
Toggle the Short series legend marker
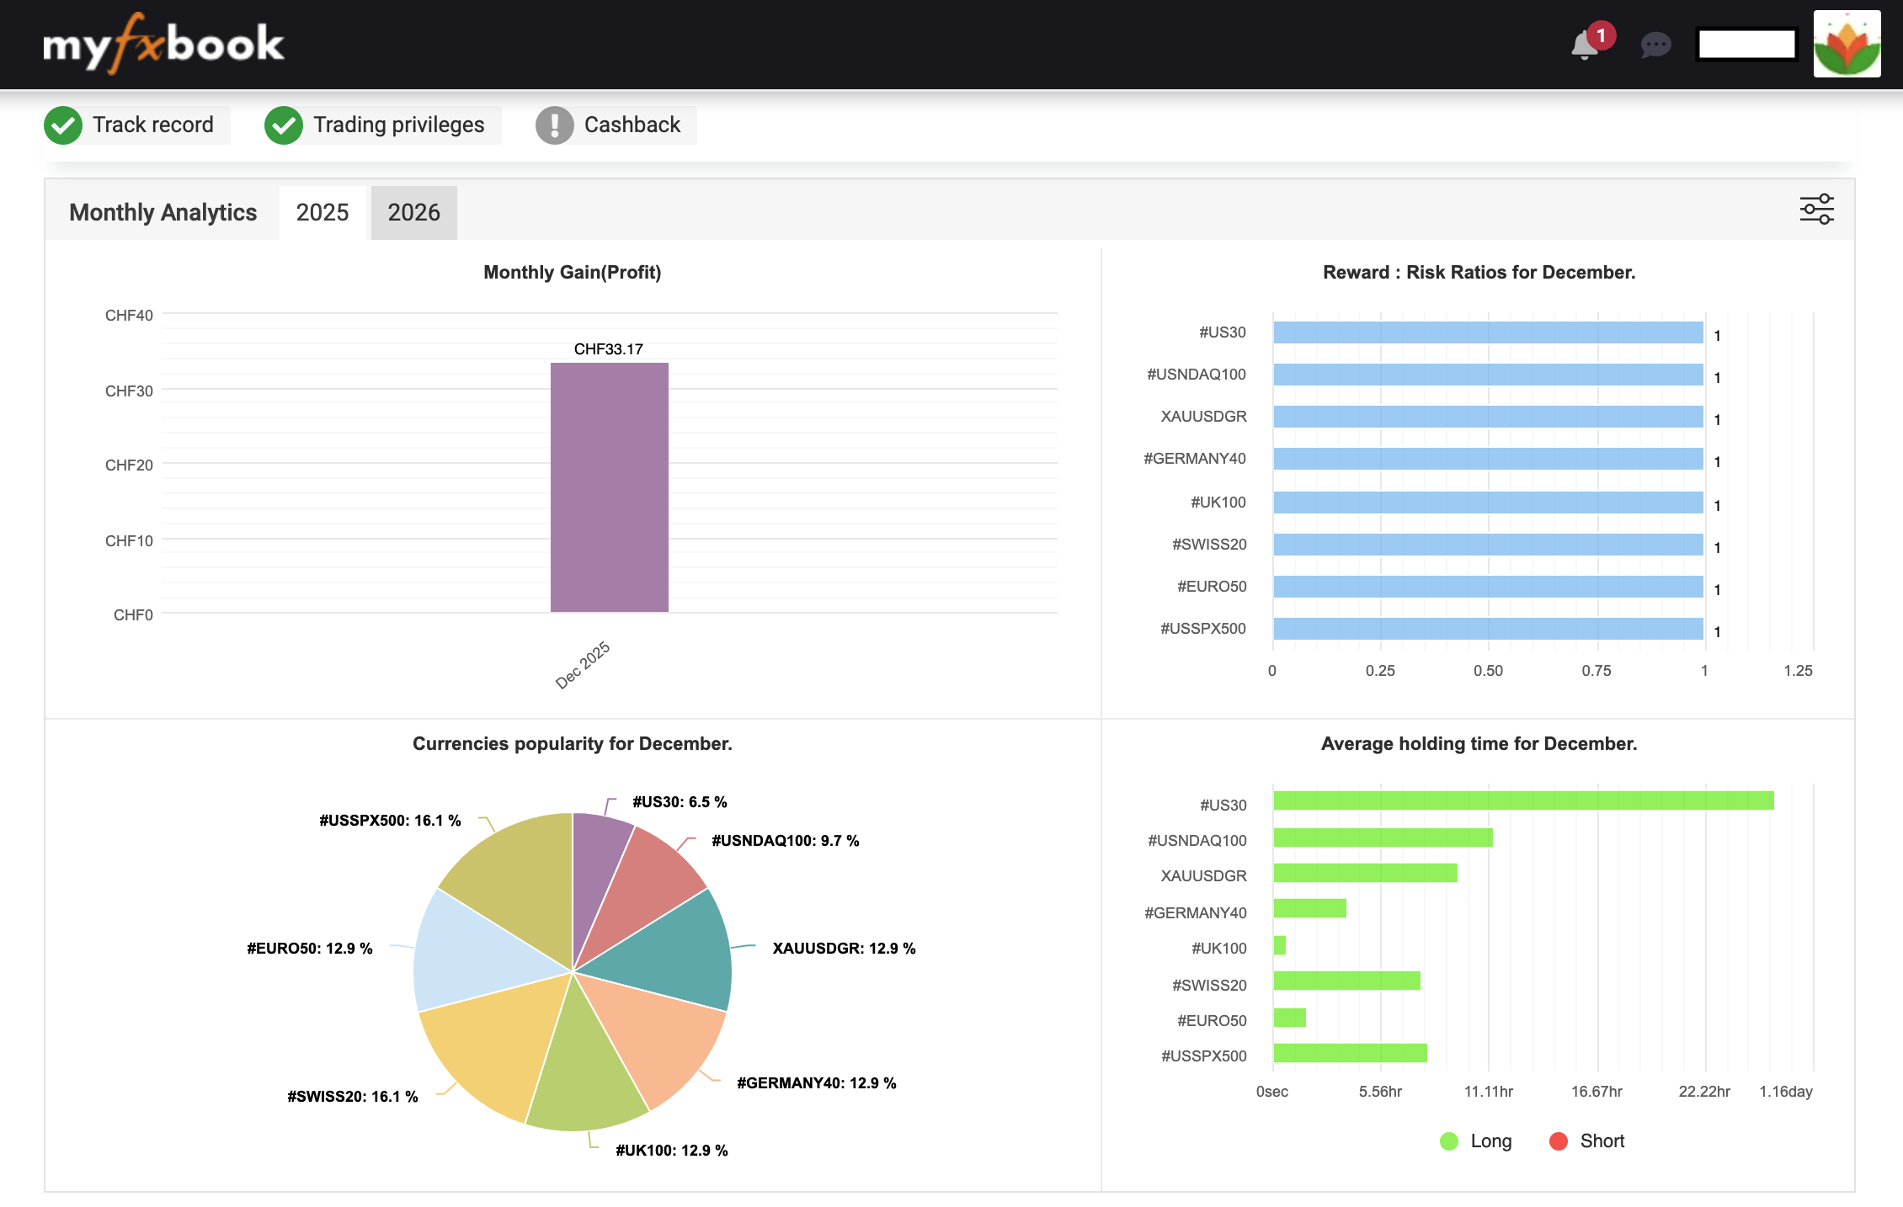pyautogui.click(x=1559, y=1141)
